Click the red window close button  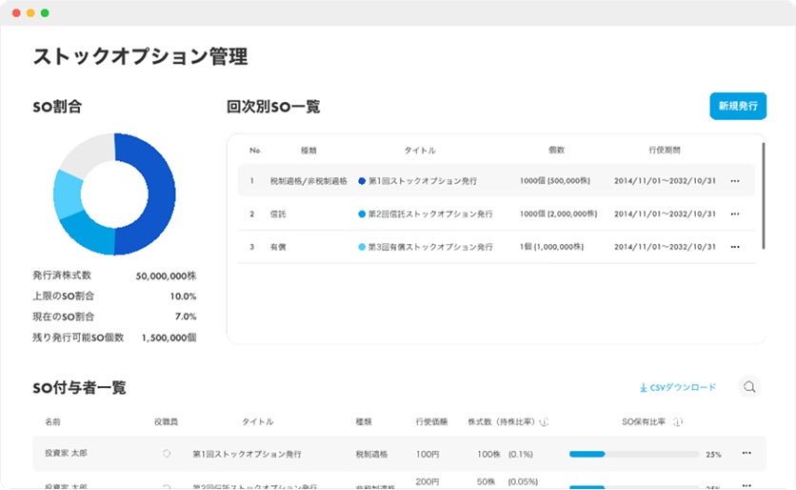pyautogui.click(x=15, y=13)
